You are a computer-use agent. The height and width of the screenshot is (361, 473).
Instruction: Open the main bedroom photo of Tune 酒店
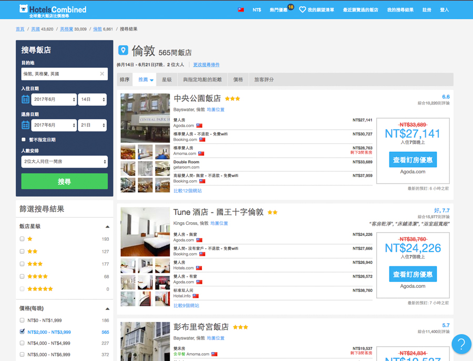click(x=146, y=232)
